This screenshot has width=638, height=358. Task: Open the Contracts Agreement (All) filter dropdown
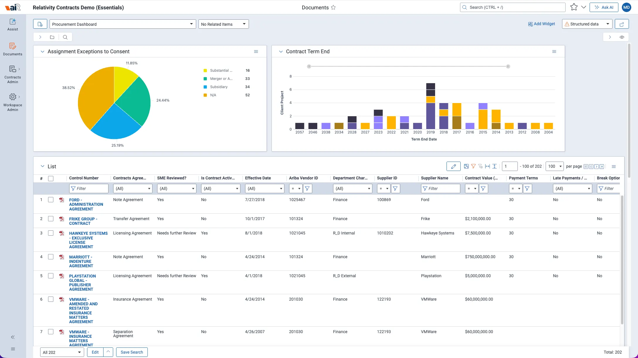click(133, 189)
